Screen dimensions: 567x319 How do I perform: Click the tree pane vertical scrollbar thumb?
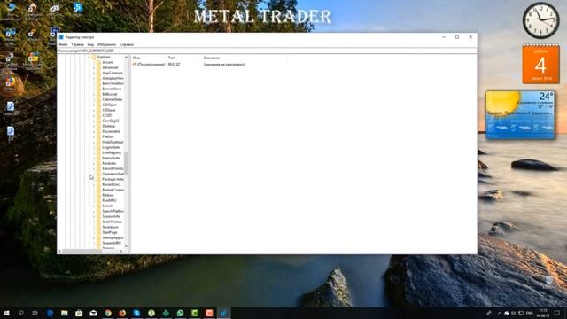click(126, 162)
